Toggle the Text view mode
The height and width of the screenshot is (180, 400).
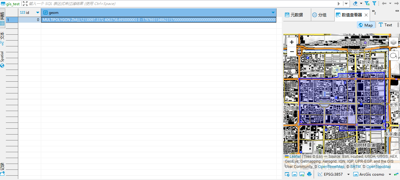(385, 25)
